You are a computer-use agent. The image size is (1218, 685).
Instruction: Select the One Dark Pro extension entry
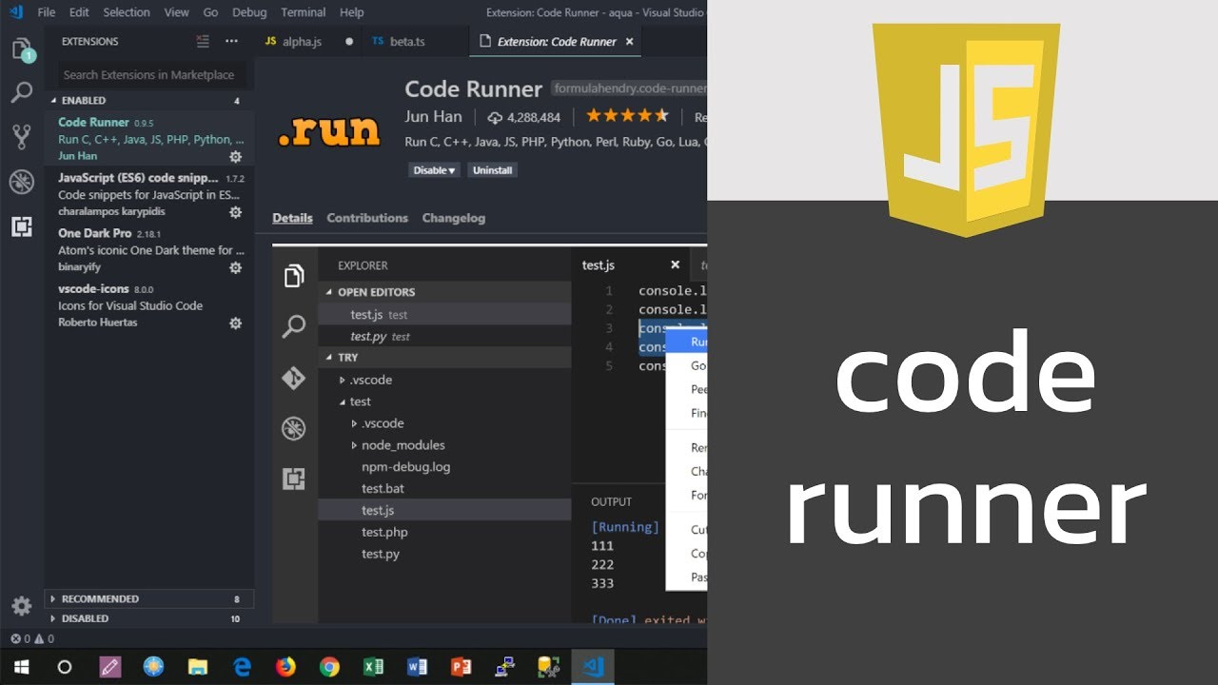point(149,250)
